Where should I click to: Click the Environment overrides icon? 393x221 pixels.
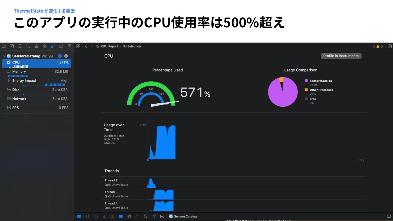point(146,216)
